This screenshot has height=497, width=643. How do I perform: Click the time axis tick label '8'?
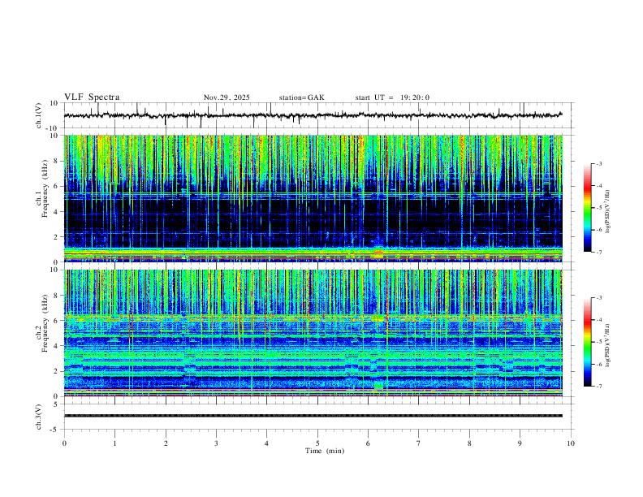click(469, 443)
